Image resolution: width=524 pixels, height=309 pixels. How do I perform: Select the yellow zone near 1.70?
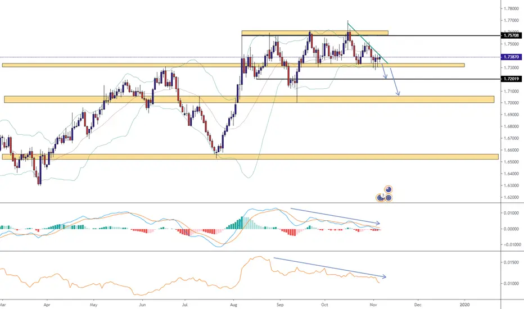point(249,99)
